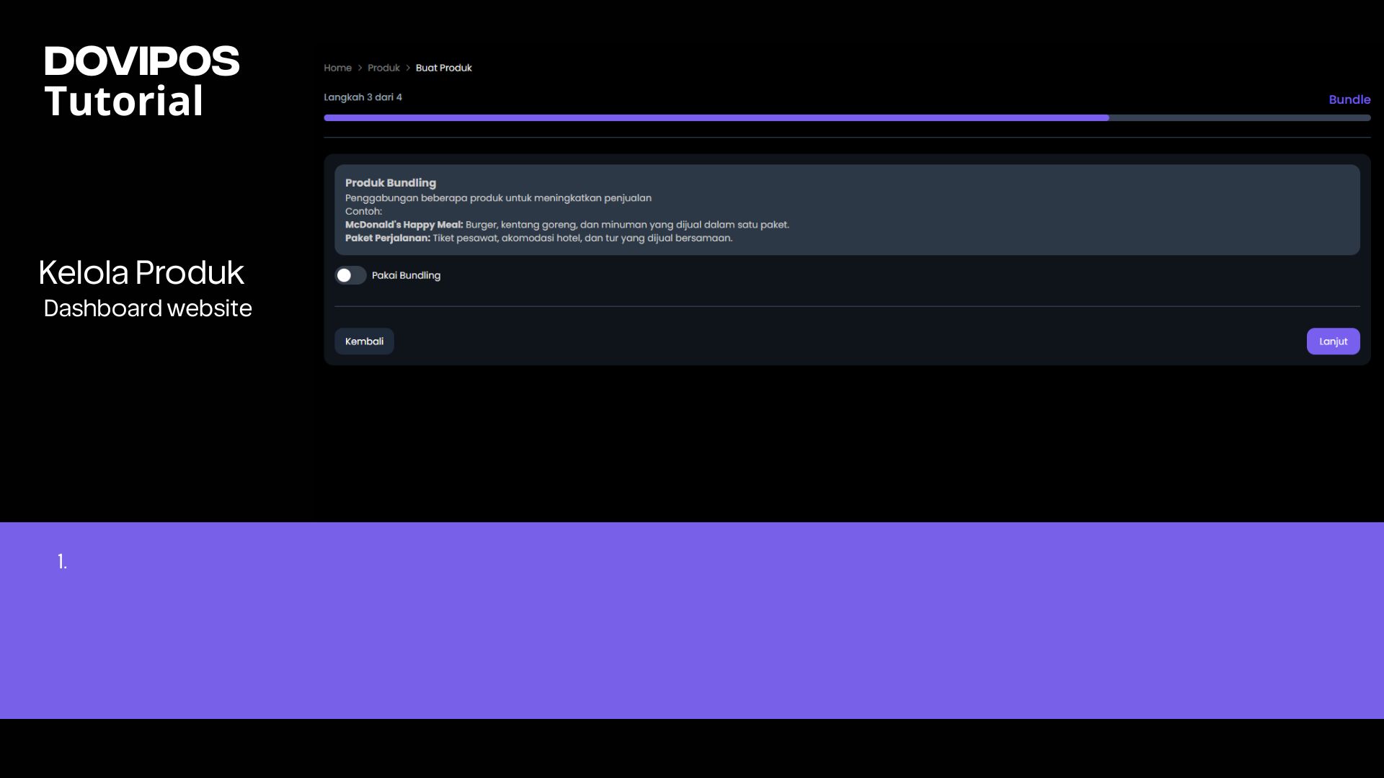The width and height of the screenshot is (1384, 778).
Task: Click the Paket Perjalanan example text
Action: click(x=387, y=238)
